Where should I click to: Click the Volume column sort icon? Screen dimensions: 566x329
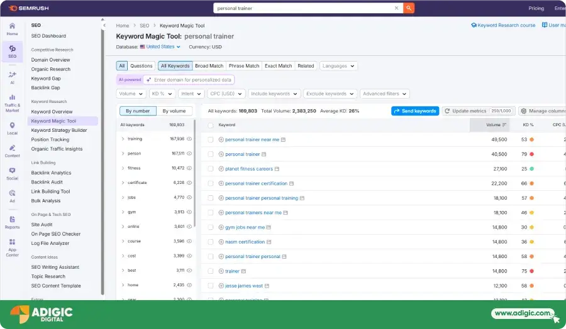pos(504,125)
